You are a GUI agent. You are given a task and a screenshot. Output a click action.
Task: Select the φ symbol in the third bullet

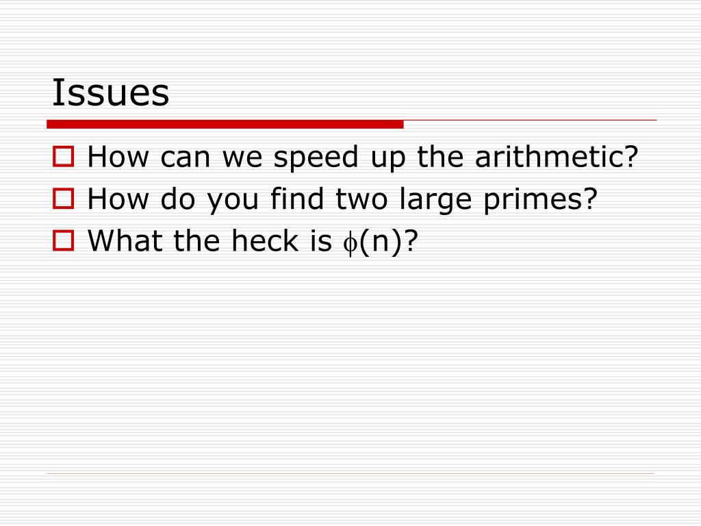click(350, 243)
